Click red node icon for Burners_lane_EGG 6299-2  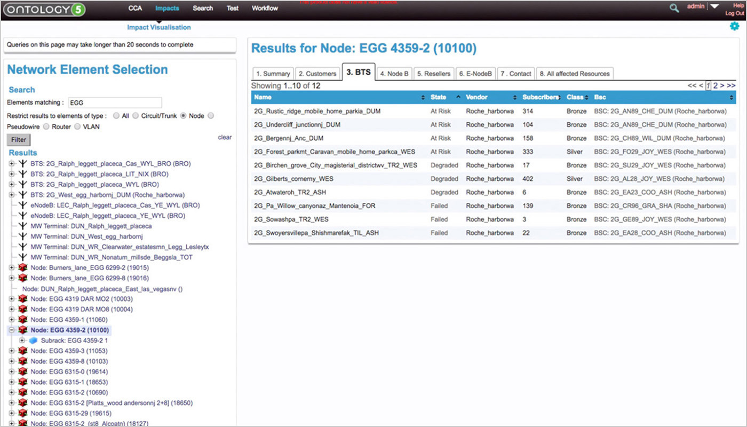(22, 267)
